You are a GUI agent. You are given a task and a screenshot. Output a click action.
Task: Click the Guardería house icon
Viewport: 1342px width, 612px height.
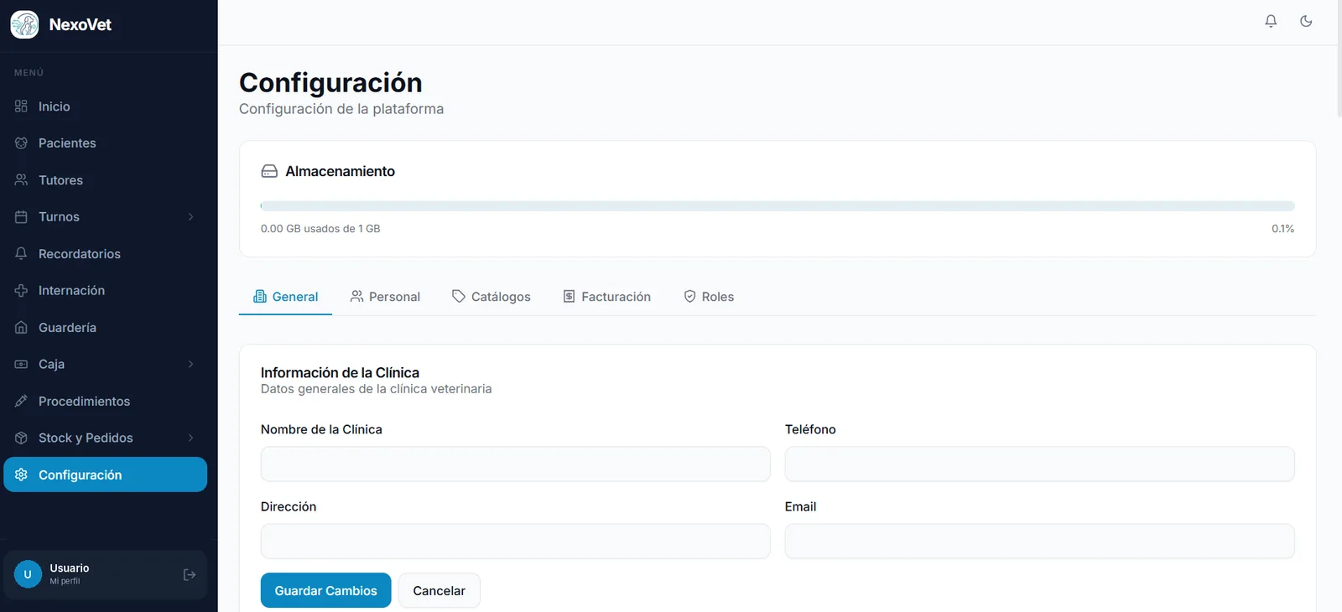pyautogui.click(x=21, y=328)
